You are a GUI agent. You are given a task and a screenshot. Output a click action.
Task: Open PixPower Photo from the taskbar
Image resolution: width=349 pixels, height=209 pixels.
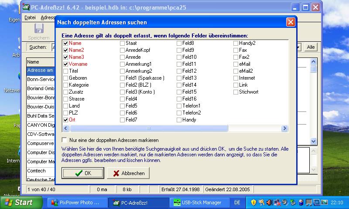click(x=75, y=202)
